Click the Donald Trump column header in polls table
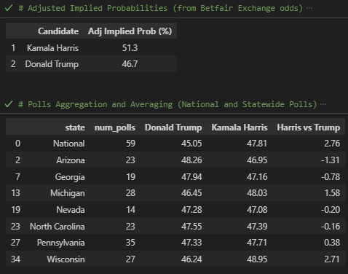 (173, 128)
